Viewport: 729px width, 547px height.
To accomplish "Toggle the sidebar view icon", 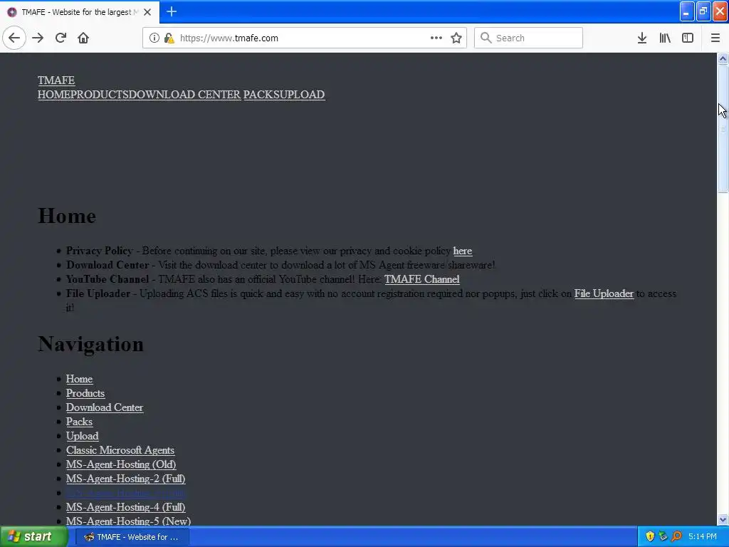I will coord(688,38).
